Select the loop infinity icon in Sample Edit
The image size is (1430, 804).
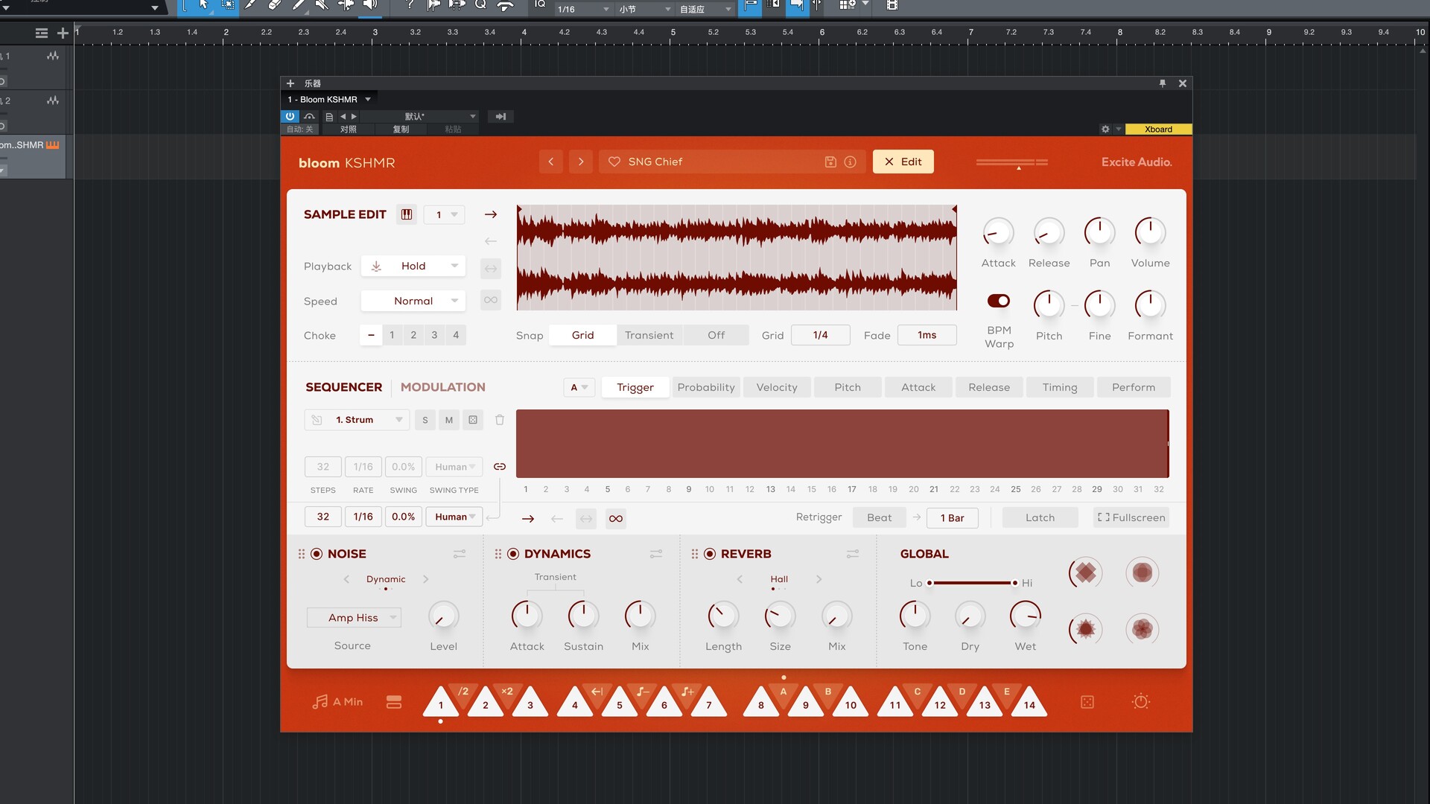[x=491, y=300]
